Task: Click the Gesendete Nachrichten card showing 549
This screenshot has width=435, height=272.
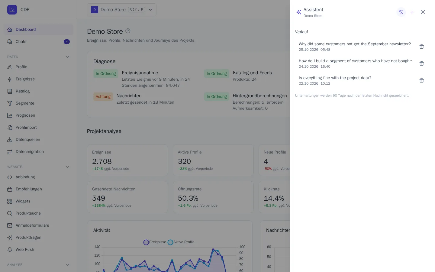Action: point(127,197)
